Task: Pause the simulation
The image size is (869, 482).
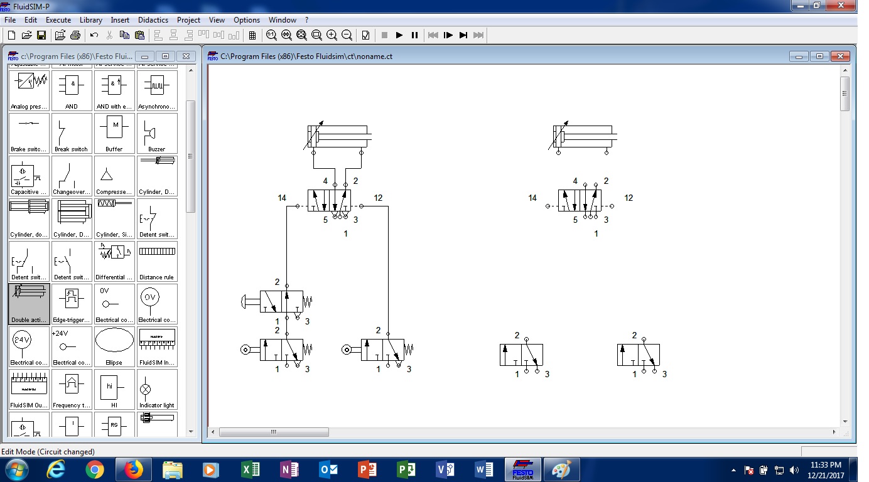Action: pyautogui.click(x=414, y=35)
